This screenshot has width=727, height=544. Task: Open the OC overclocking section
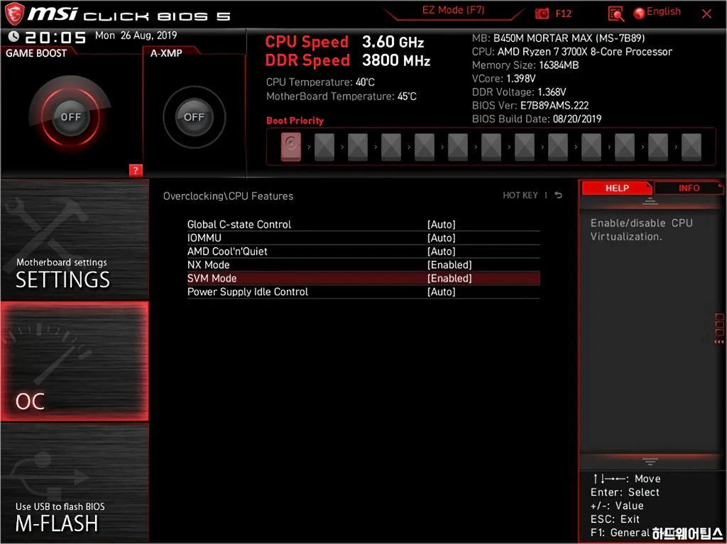pos(75,361)
